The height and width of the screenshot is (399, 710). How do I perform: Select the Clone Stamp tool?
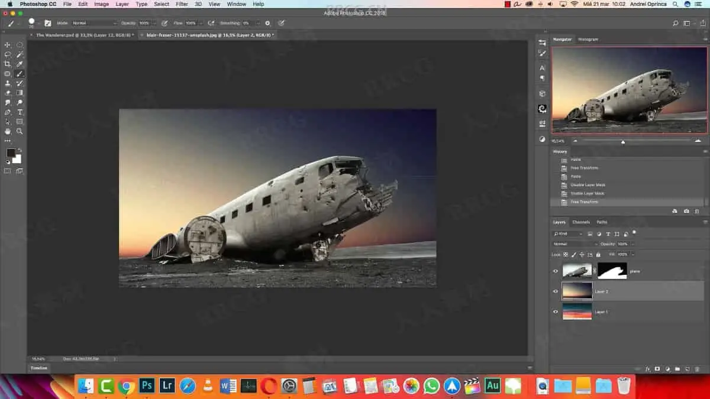[x=8, y=83]
